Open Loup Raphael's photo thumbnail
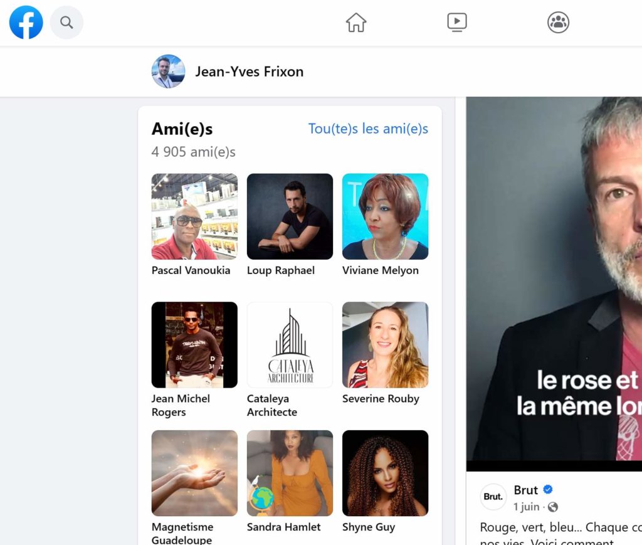642x545 pixels. (290, 216)
